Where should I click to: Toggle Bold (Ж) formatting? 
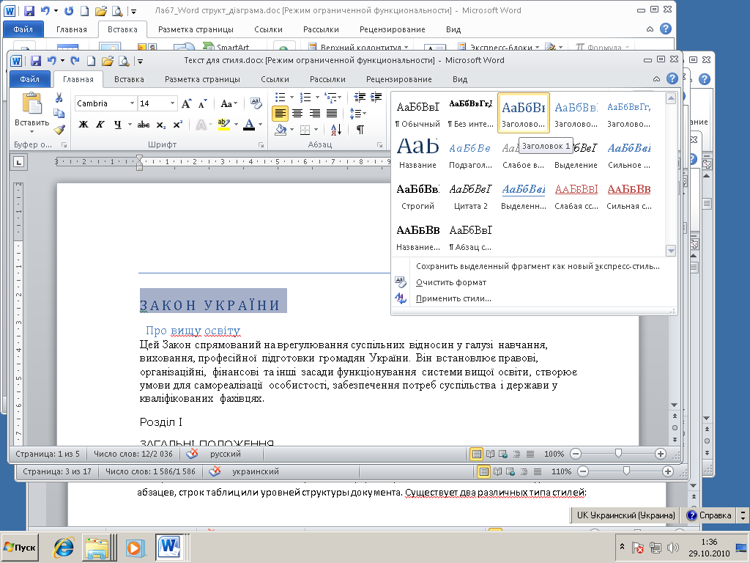tap(83, 125)
